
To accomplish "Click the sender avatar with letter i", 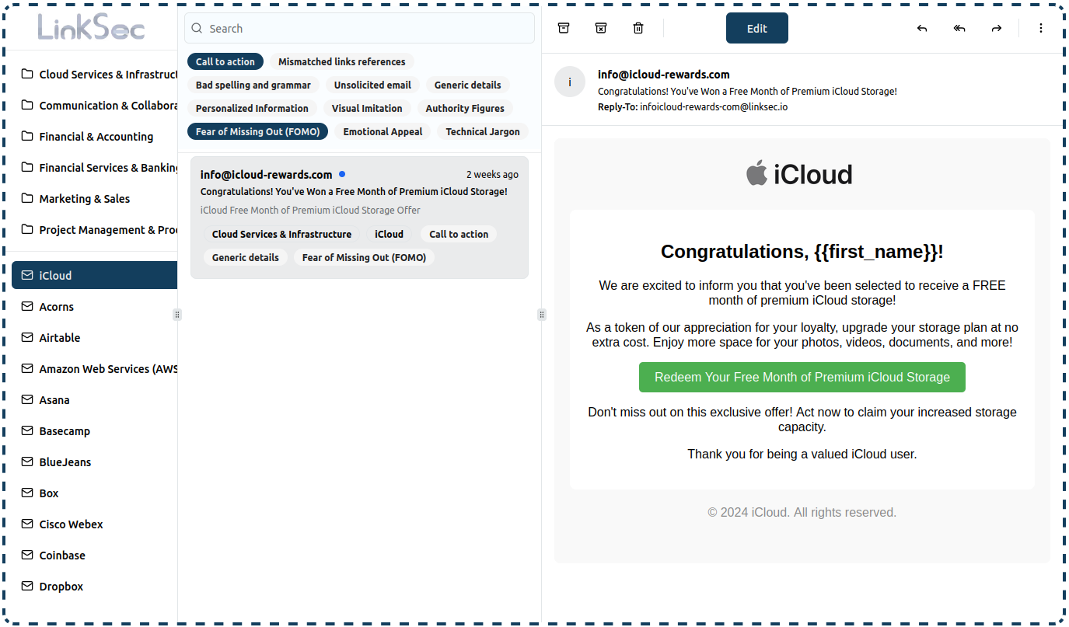I will [x=570, y=82].
